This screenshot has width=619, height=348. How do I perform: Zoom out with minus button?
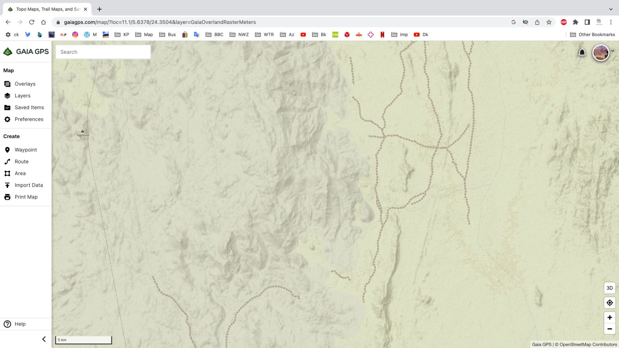click(x=609, y=329)
